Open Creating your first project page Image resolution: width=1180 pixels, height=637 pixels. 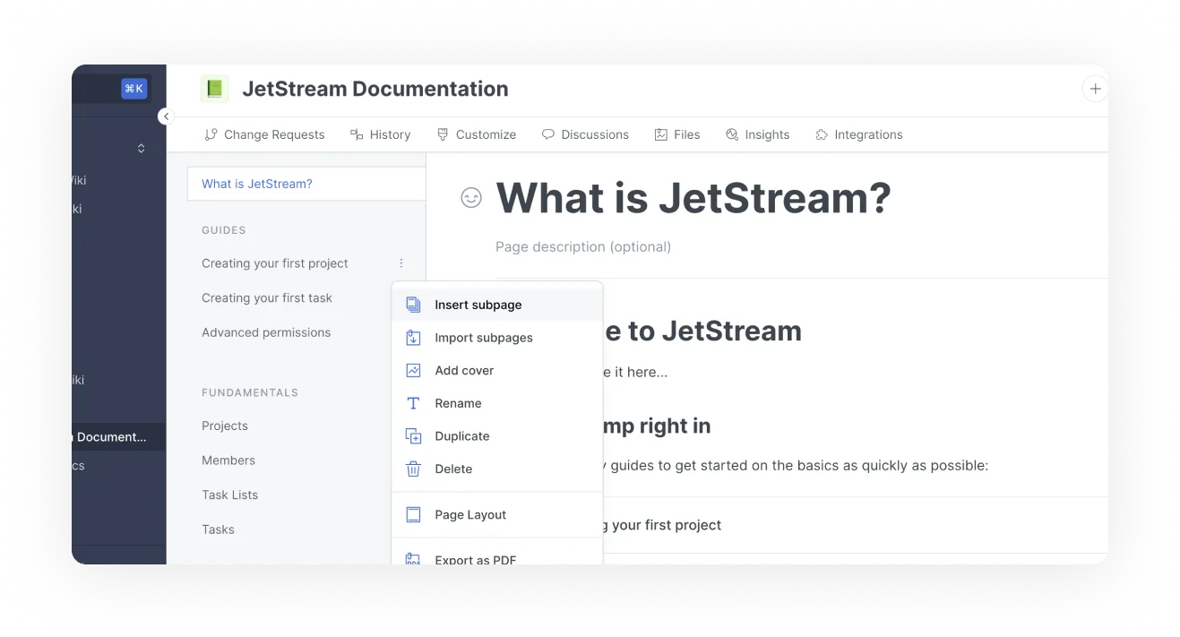click(x=275, y=263)
